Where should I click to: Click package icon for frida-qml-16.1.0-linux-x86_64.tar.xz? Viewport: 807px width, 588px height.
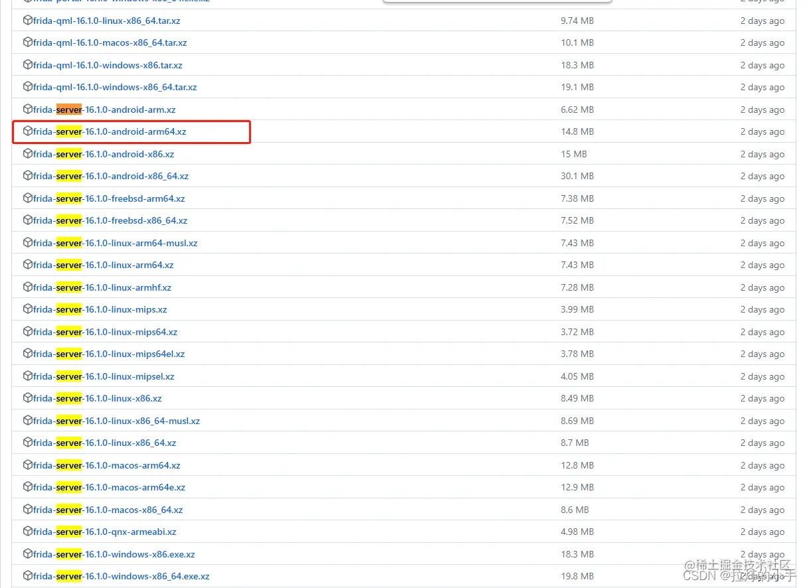[28, 21]
